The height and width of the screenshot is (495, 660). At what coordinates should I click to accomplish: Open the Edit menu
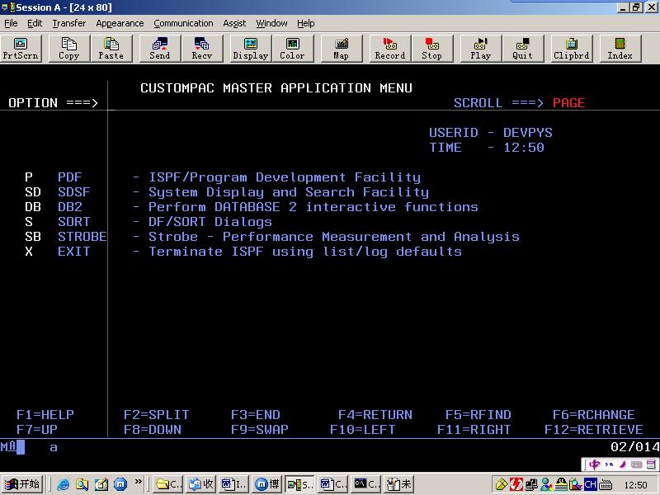(x=35, y=23)
